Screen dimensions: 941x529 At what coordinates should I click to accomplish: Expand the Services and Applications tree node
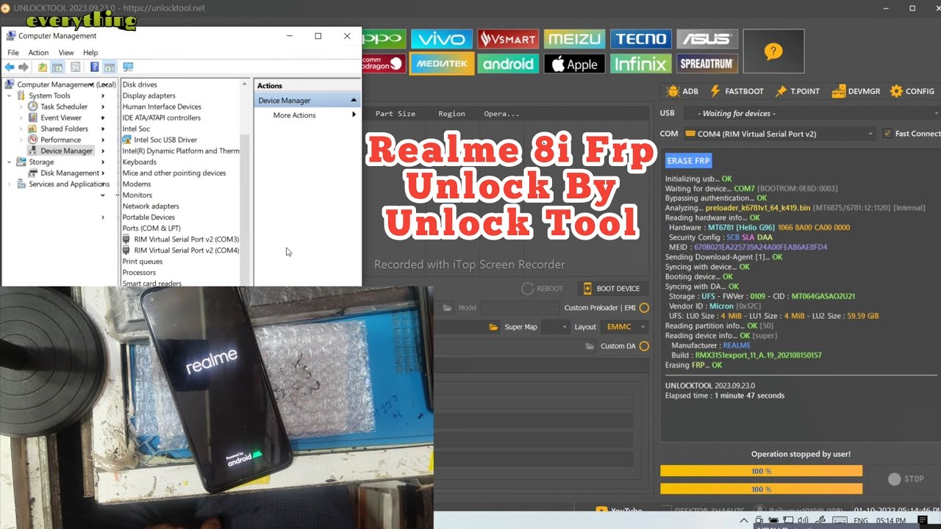tap(9, 184)
